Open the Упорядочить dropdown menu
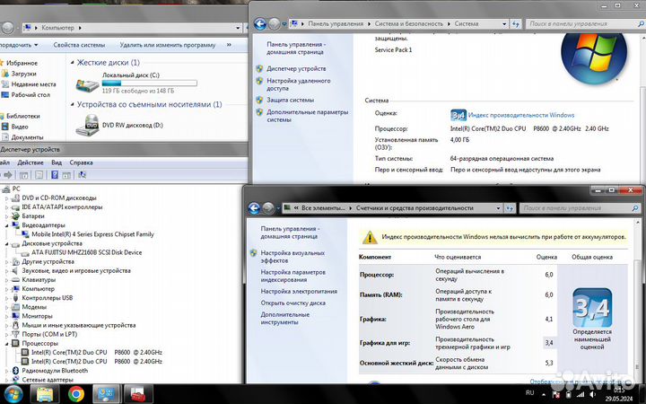Viewport: 646px width, 404px height. [x=19, y=45]
